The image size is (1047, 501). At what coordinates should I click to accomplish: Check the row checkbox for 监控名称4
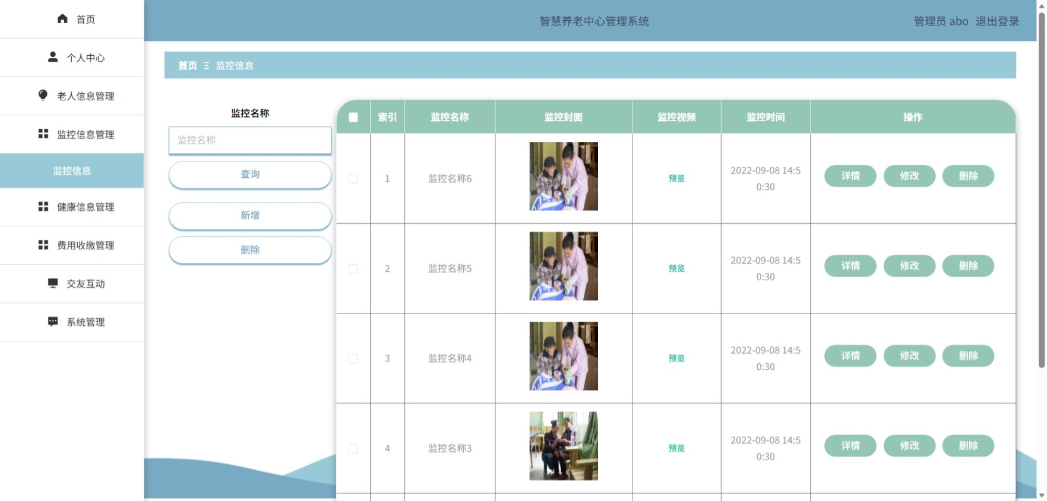point(353,359)
